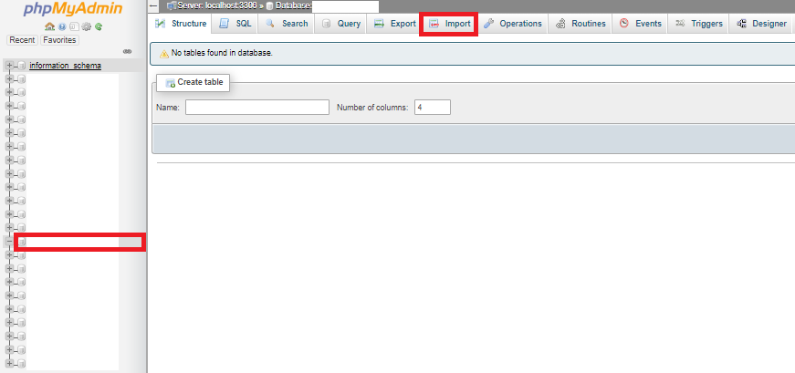Expand the information_schema tree node
The width and height of the screenshot is (795, 373).
tap(10, 66)
